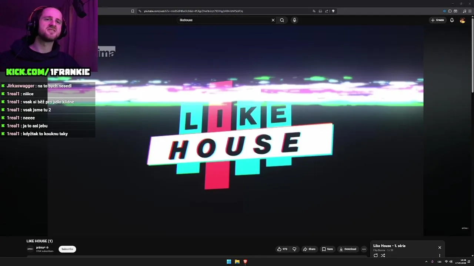Open YouTube notifications bell
Viewport: 474px width, 266px height.
point(452,20)
